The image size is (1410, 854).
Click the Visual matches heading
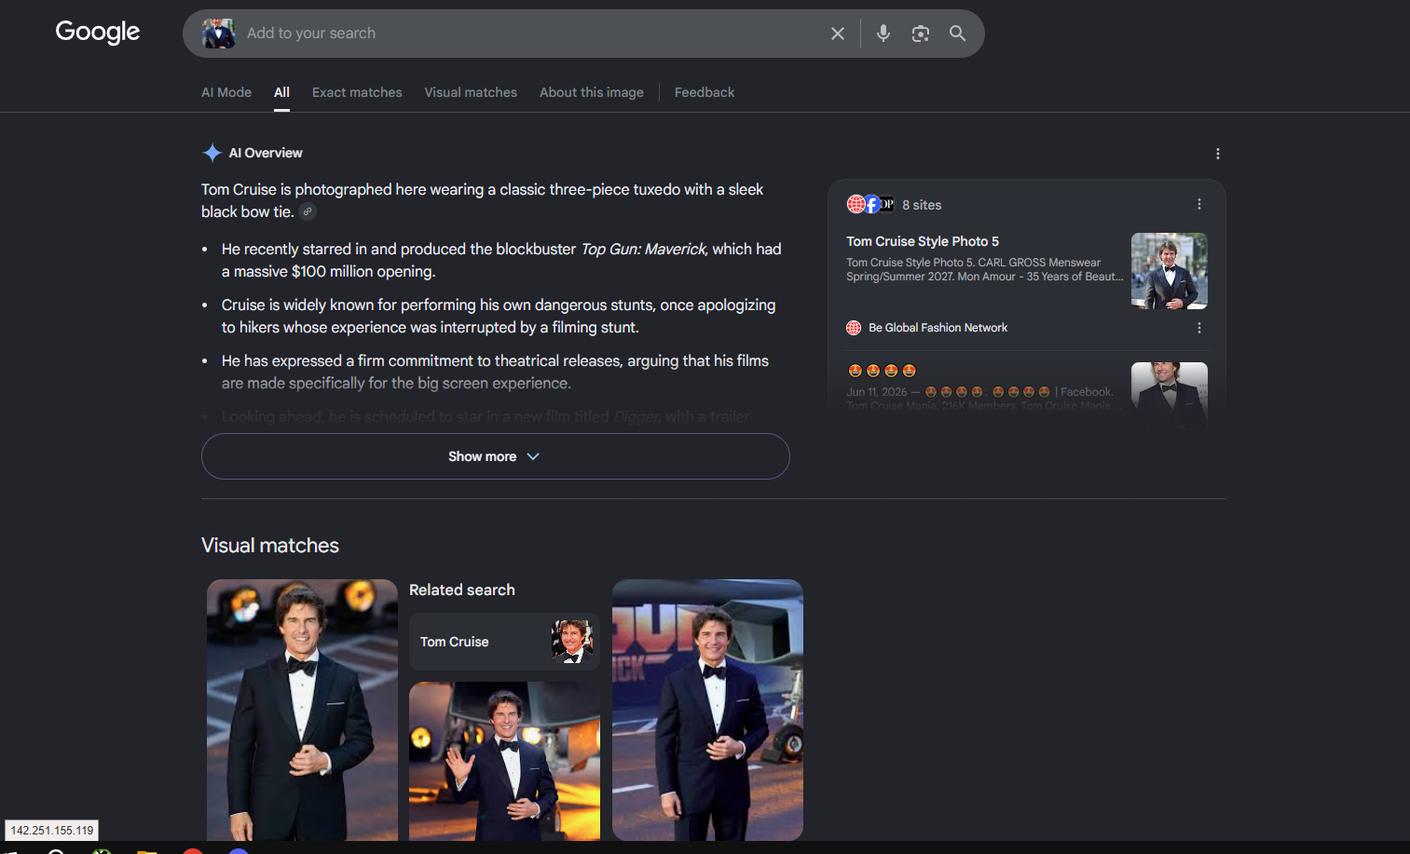click(x=270, y=546)
